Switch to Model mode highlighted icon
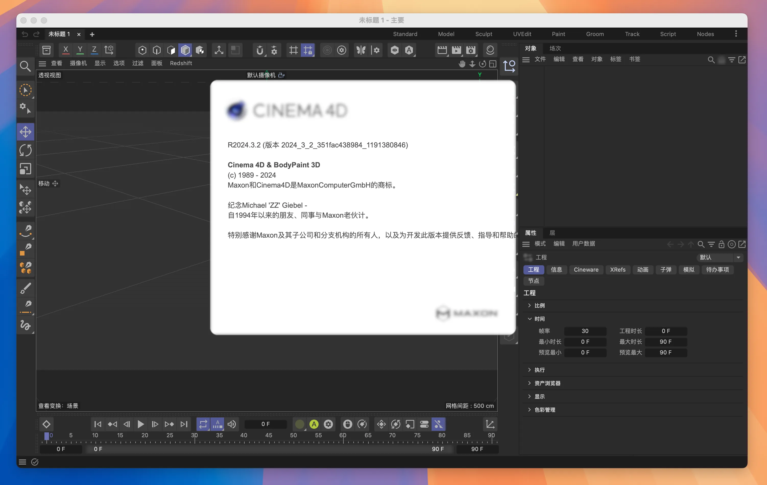This screenshot has width=767, height=485. [185, 50]
